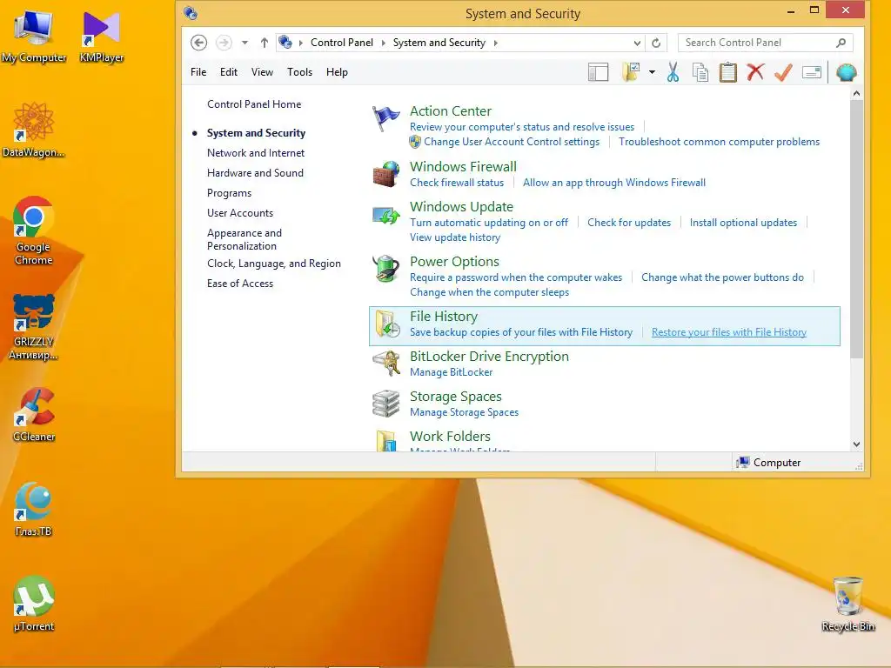Open the File menu
This screenshot has width=891, height=668.
click(x=198, y=72)
